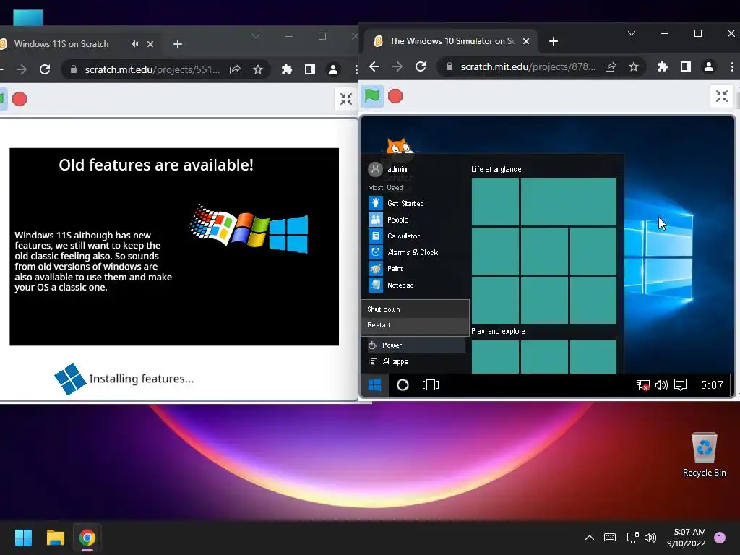This screenshot has width=740, height=555.
Task: Click touch keyboard icon in host tray
Action: [x=610, y=538]
